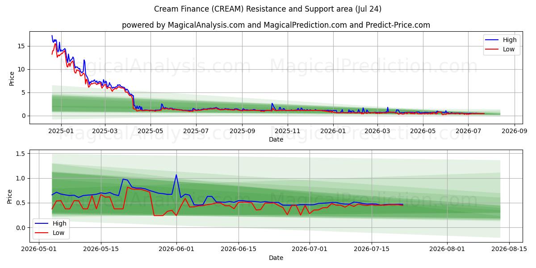Click top chart x-axis label '2025-09'

tap(242, 131)
